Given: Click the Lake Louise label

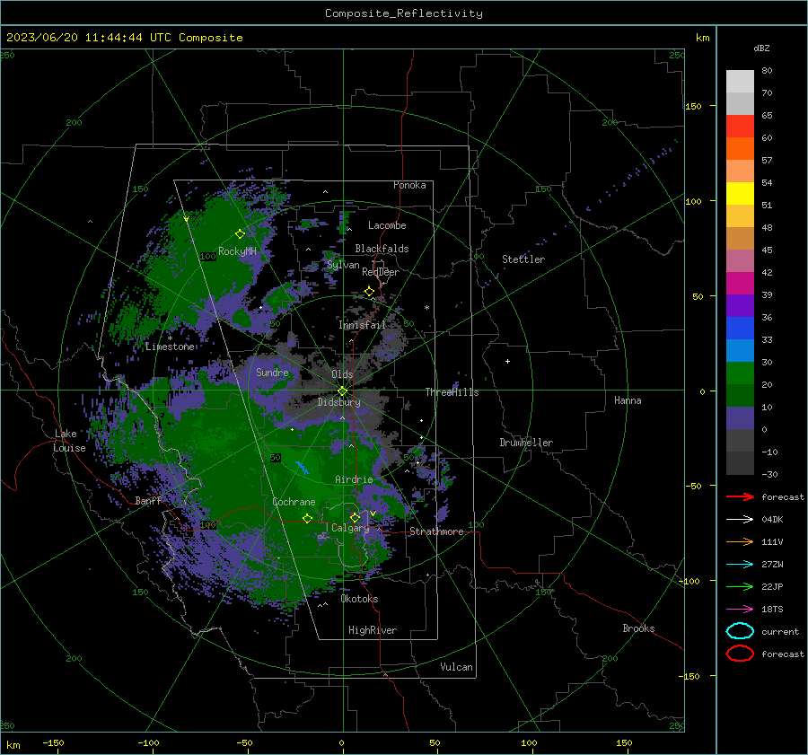Looking at the screenshot, I should point(69,441).
